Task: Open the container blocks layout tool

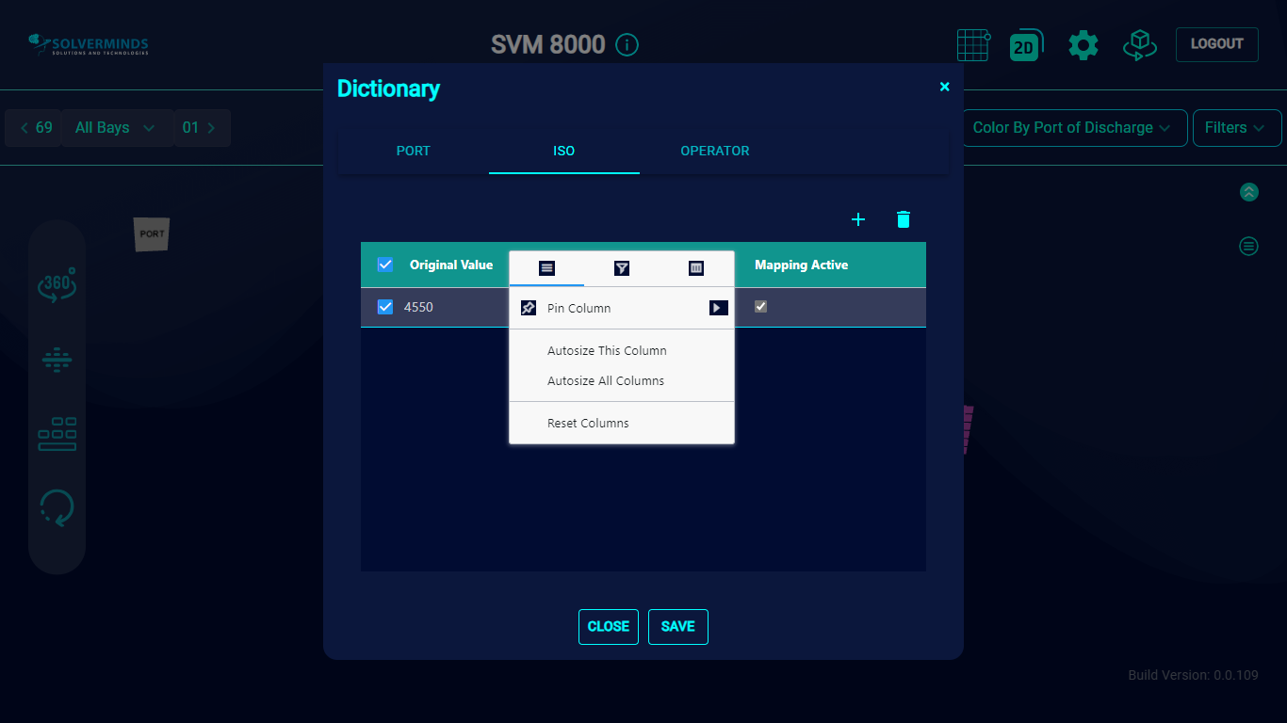Action: coord(57,434)
